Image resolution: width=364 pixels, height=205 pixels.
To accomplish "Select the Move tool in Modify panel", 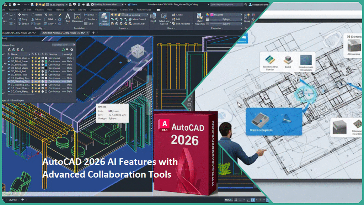I will coord(23,15).
